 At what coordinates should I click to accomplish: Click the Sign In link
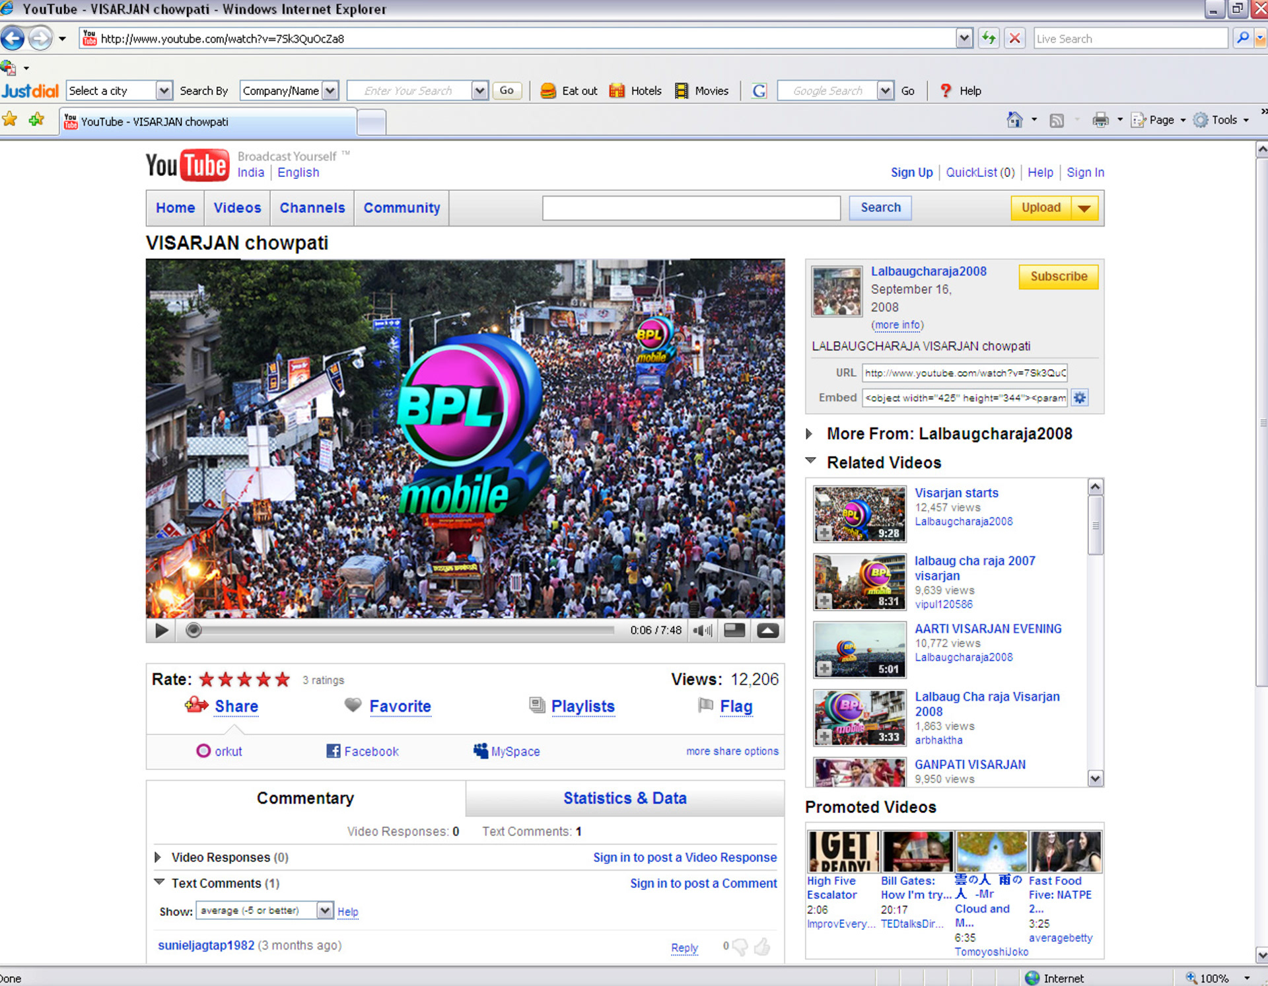coord(1085,172)
